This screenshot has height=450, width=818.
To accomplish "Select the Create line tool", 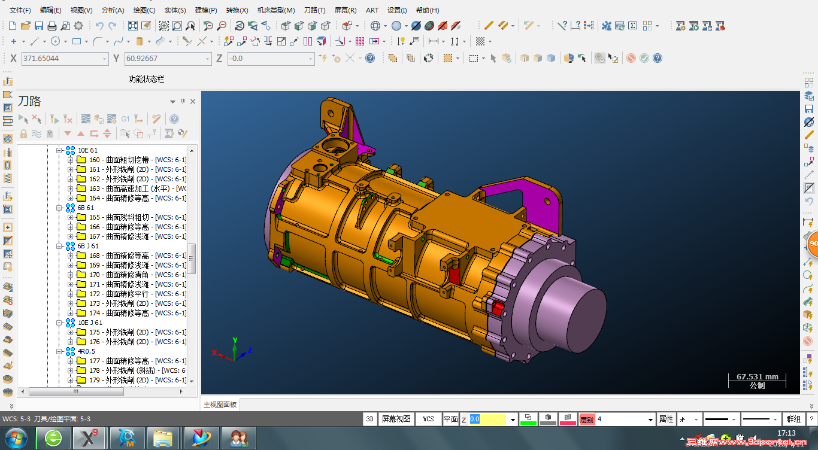I will (x=35, y=41).
